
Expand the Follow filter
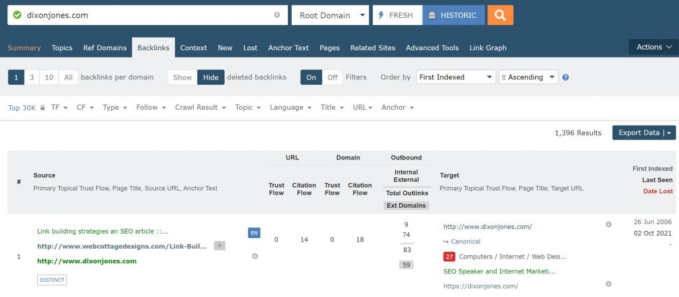click(151, 108)
